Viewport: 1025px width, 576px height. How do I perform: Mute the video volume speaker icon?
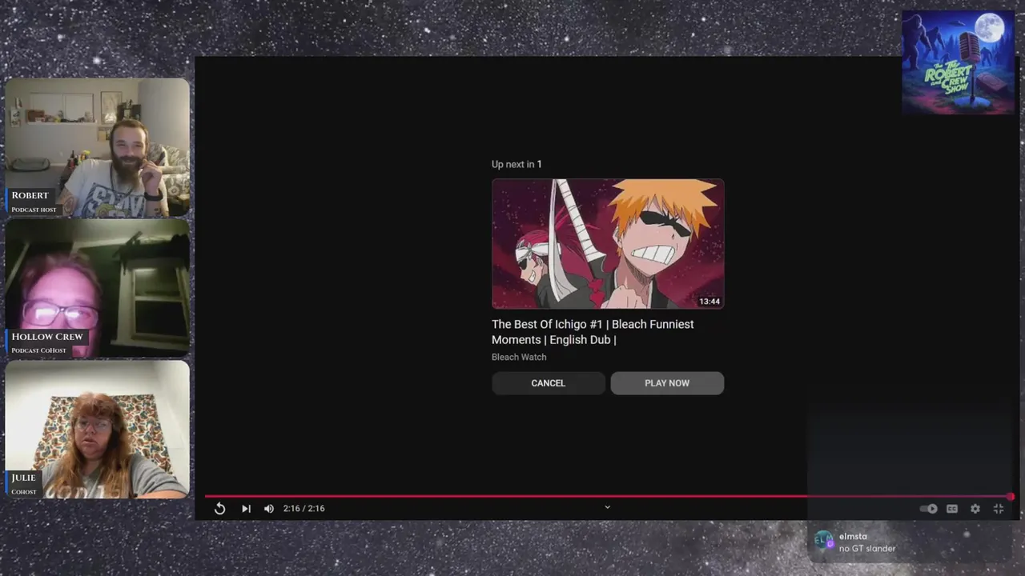tap(269, 509)
